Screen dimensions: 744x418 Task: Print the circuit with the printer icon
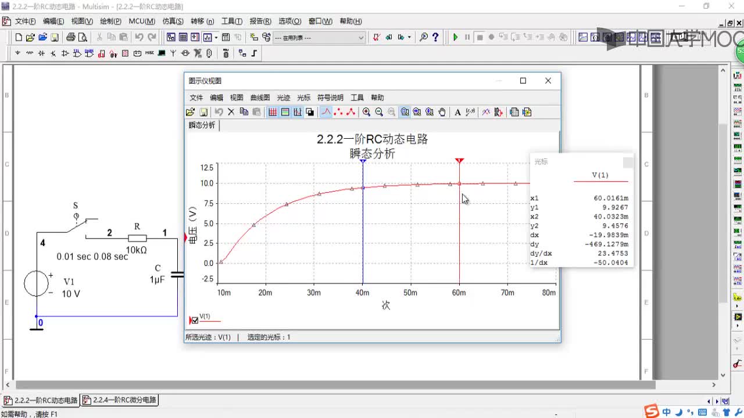(71, 37)
